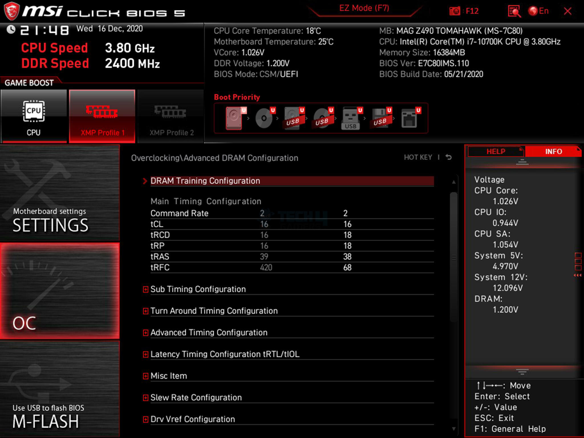Edit the tCL value 16
Viewport: 584px width, 438px height.
pos(347,224)
